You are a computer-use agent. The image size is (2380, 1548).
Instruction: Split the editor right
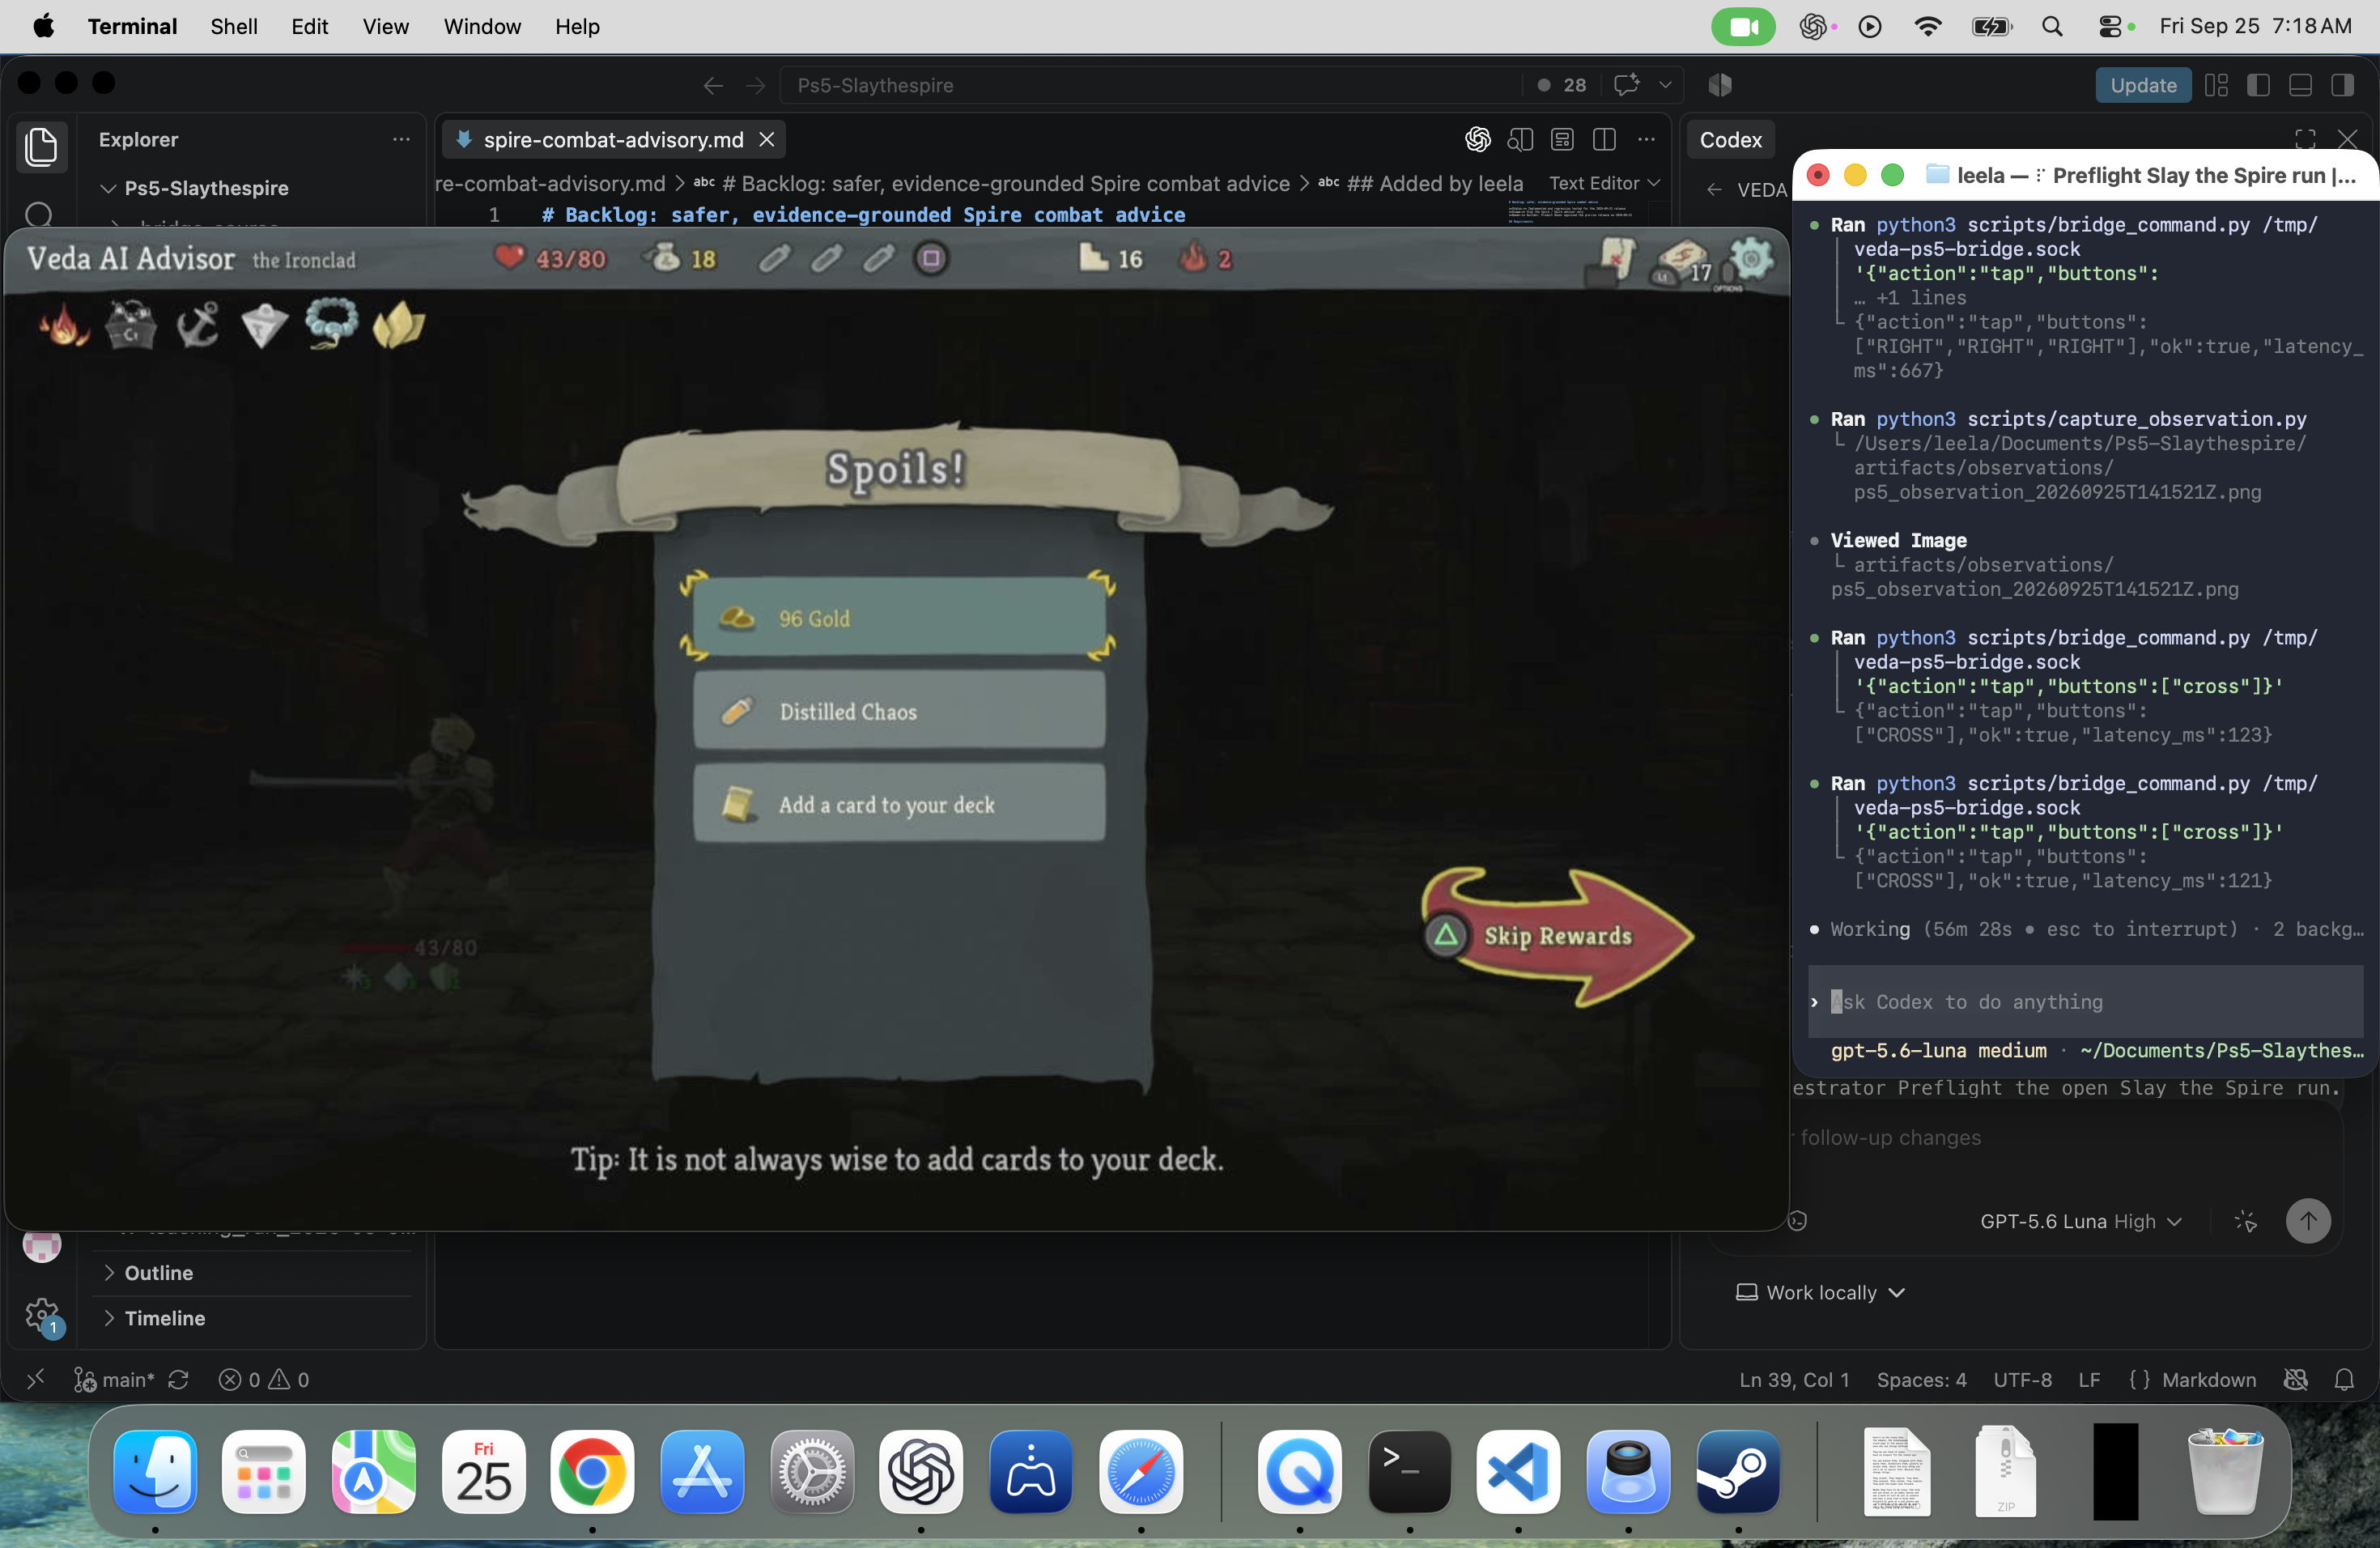(1604, 140)
